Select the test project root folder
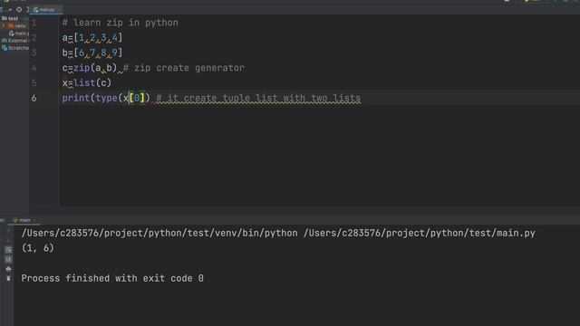Viewport: 580px width, 326px height. point(10,18)
